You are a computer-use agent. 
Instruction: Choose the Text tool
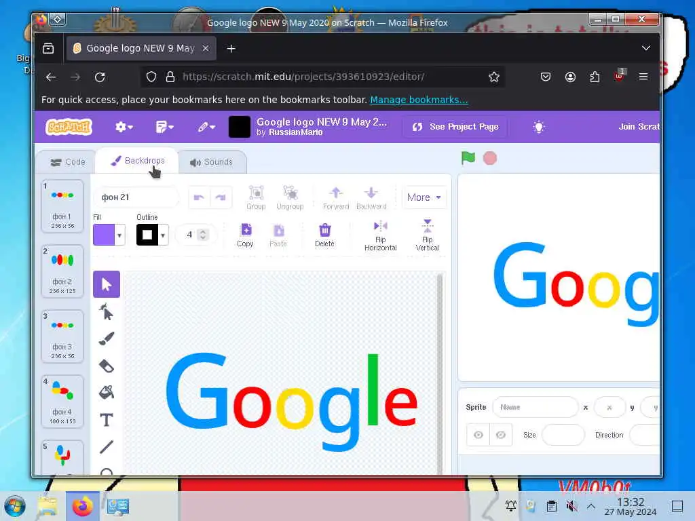(107, 419)
